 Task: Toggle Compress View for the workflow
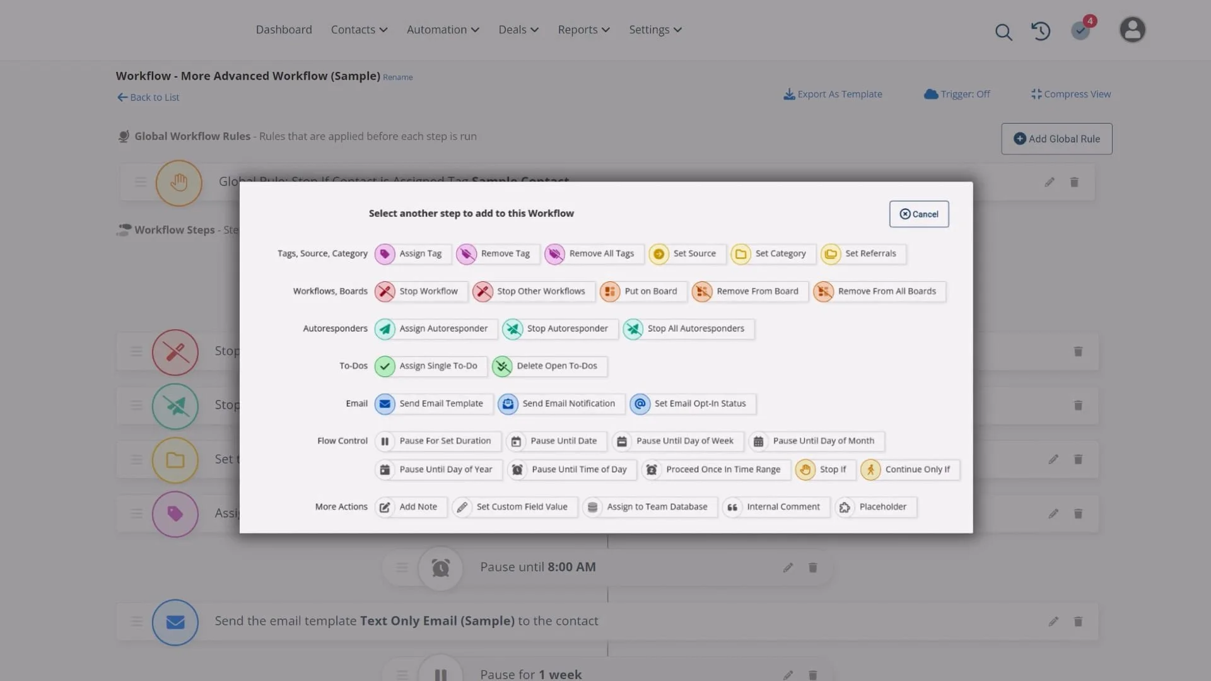1070,94
